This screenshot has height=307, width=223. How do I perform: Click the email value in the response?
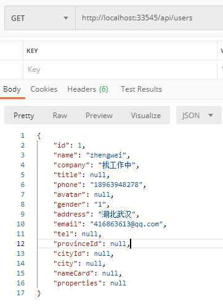pyautogui.click(x=126, y=224)
